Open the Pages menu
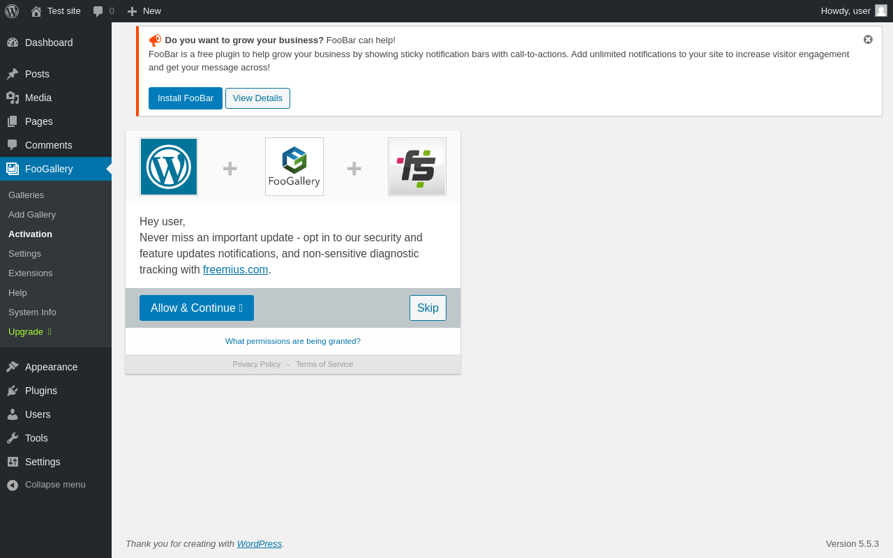 56,121
